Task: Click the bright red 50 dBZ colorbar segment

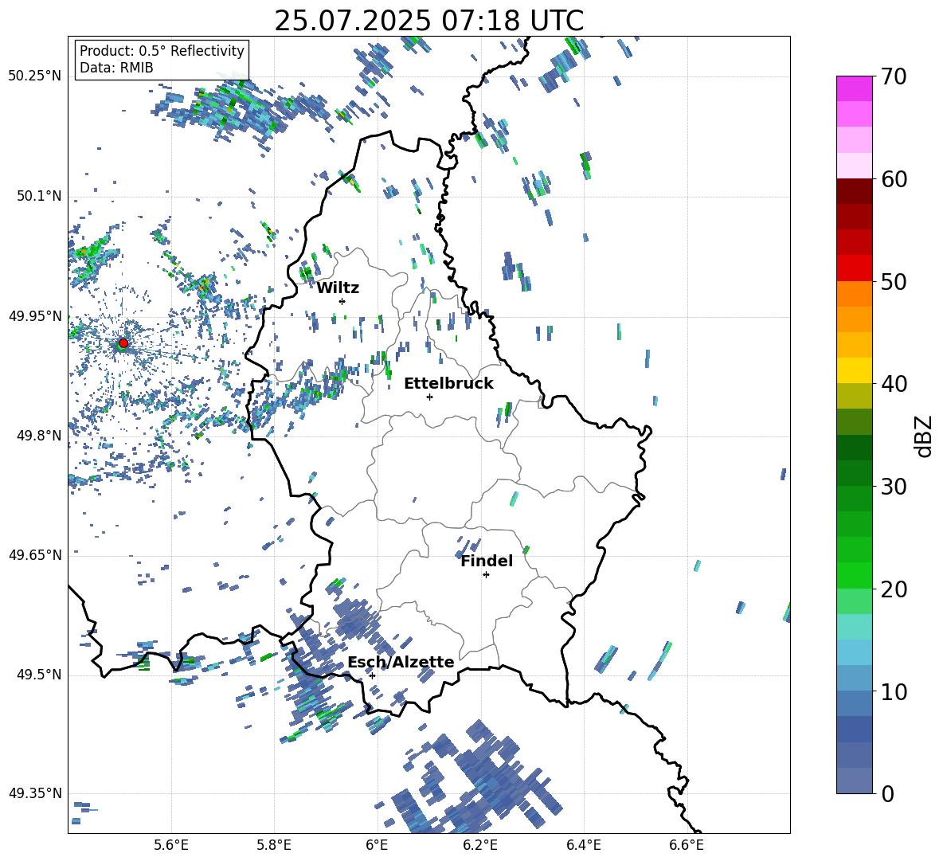Action: point(854,268)
